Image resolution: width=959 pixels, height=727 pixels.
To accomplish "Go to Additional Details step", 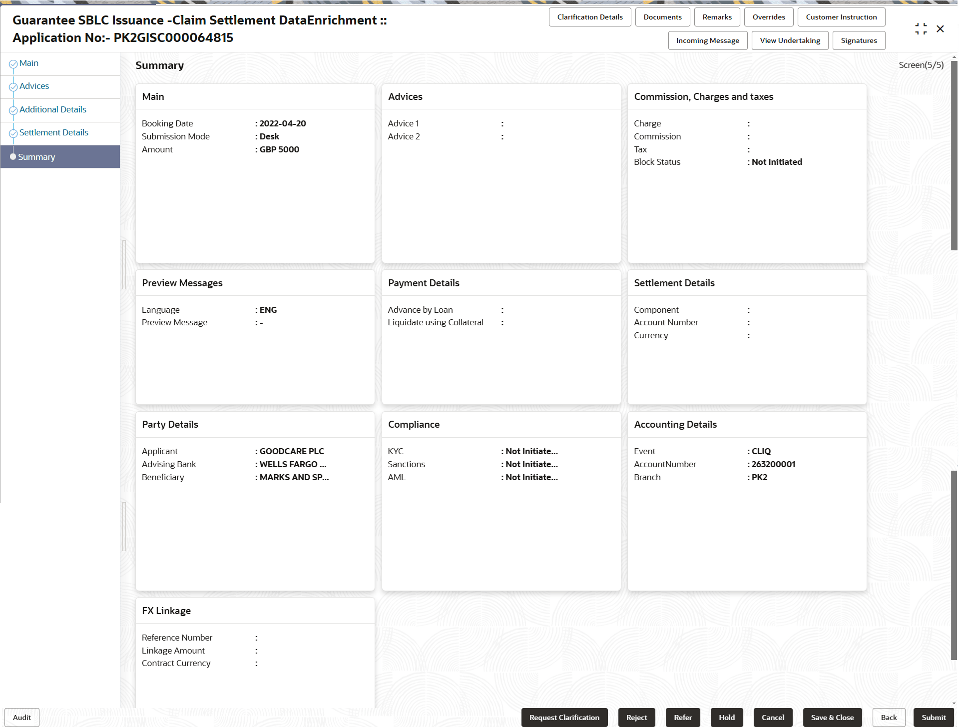I will (x=53, y=109).
